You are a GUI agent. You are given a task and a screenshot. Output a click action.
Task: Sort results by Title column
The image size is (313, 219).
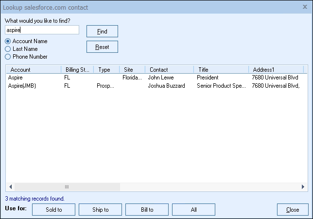pos(221,70)
